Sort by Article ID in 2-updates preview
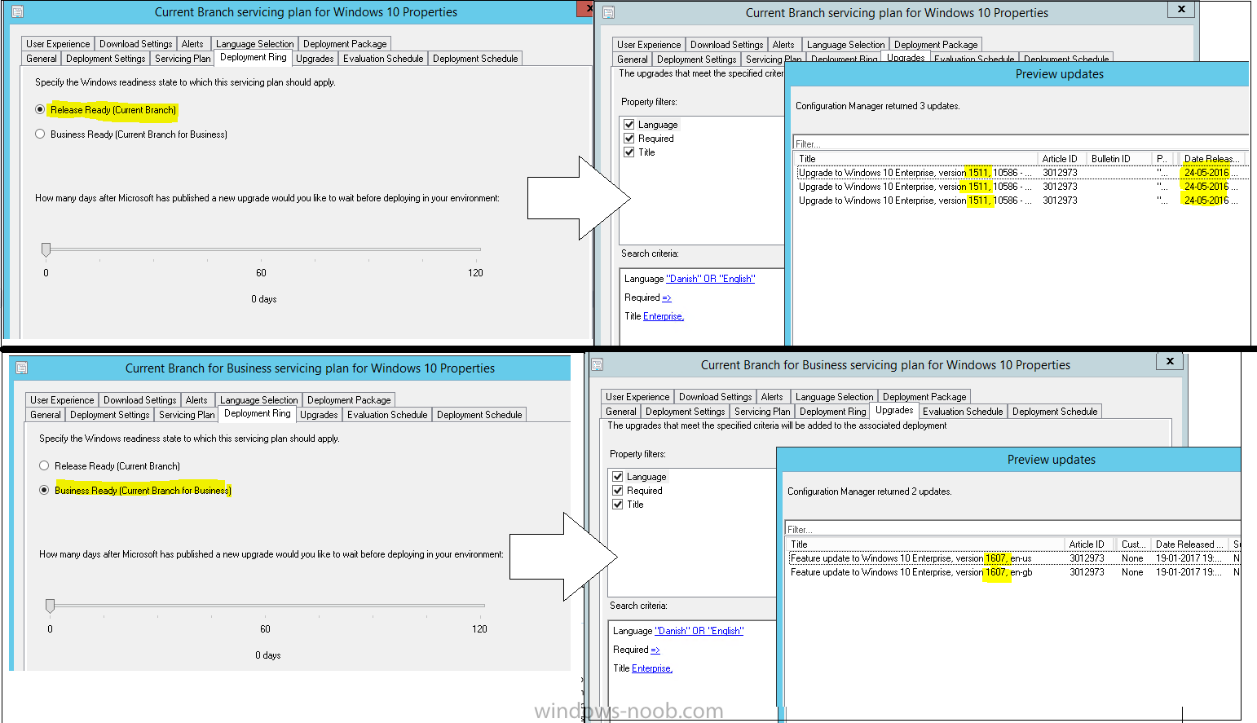 coord(1091,544)
